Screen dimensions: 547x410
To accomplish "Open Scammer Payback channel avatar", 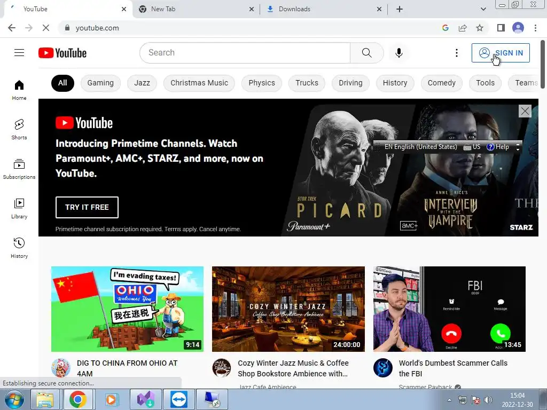I will 382,368.
